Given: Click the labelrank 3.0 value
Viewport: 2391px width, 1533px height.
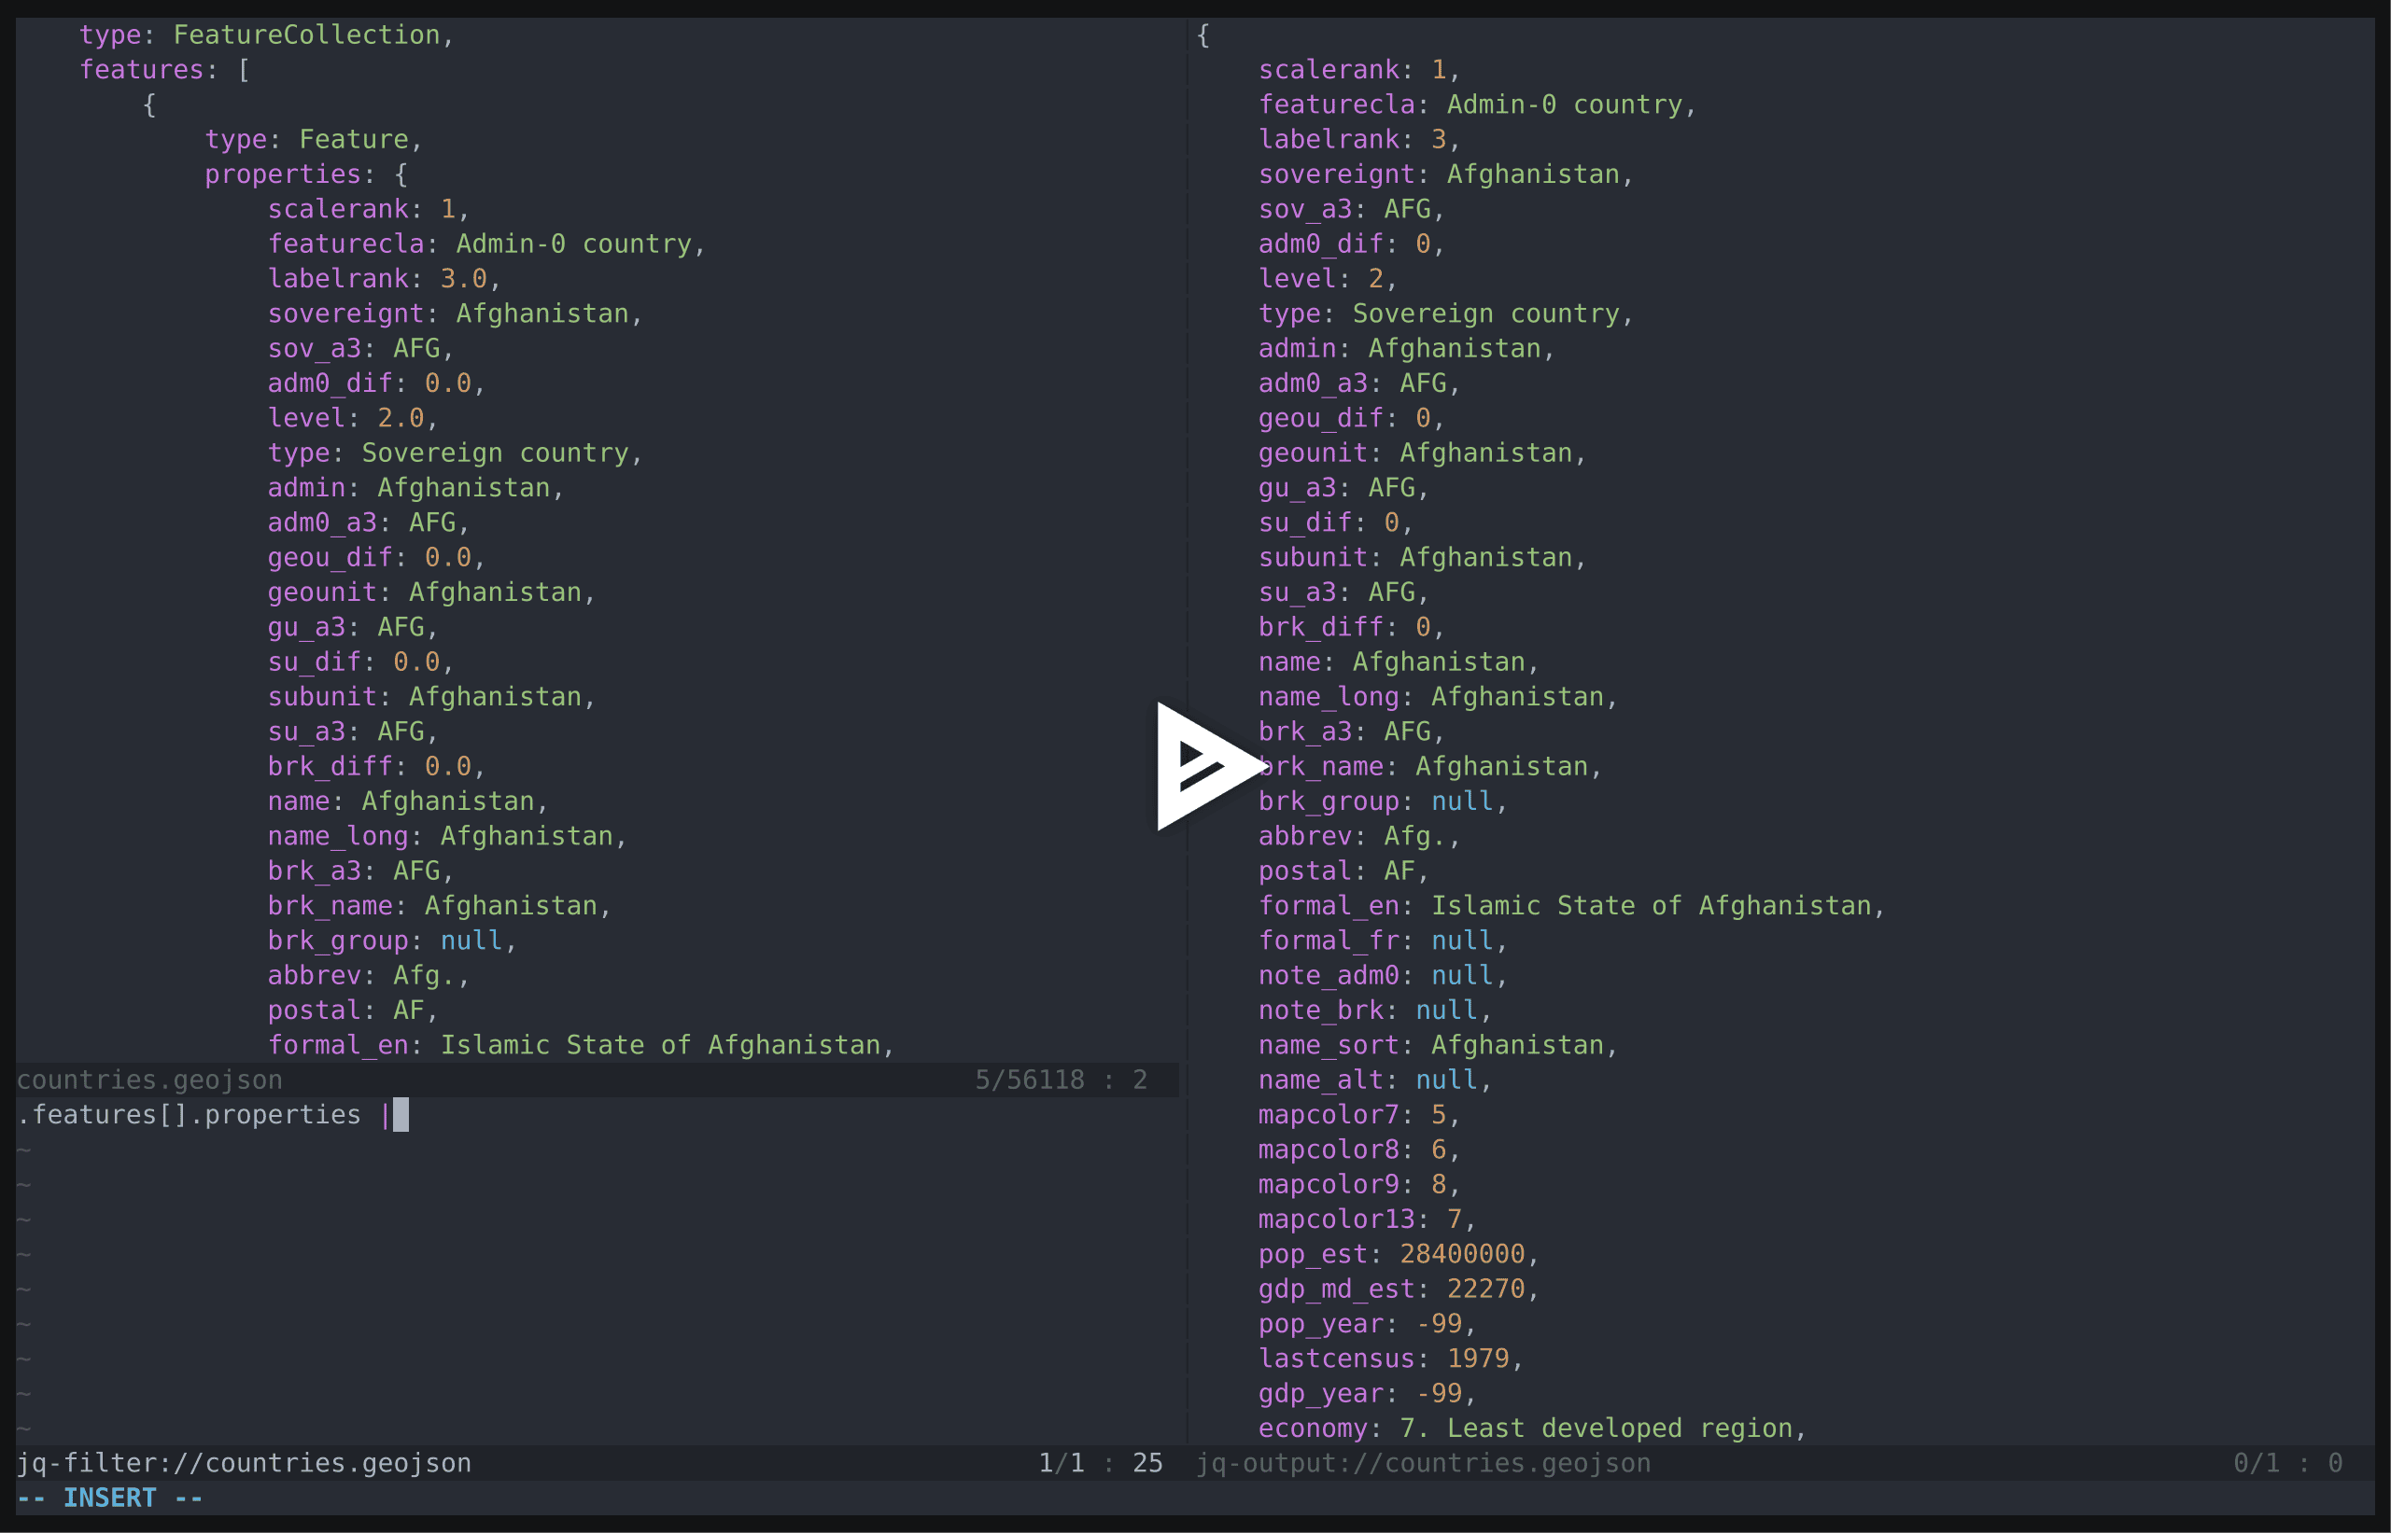Looking at the screenshot, I should [463, 279].
